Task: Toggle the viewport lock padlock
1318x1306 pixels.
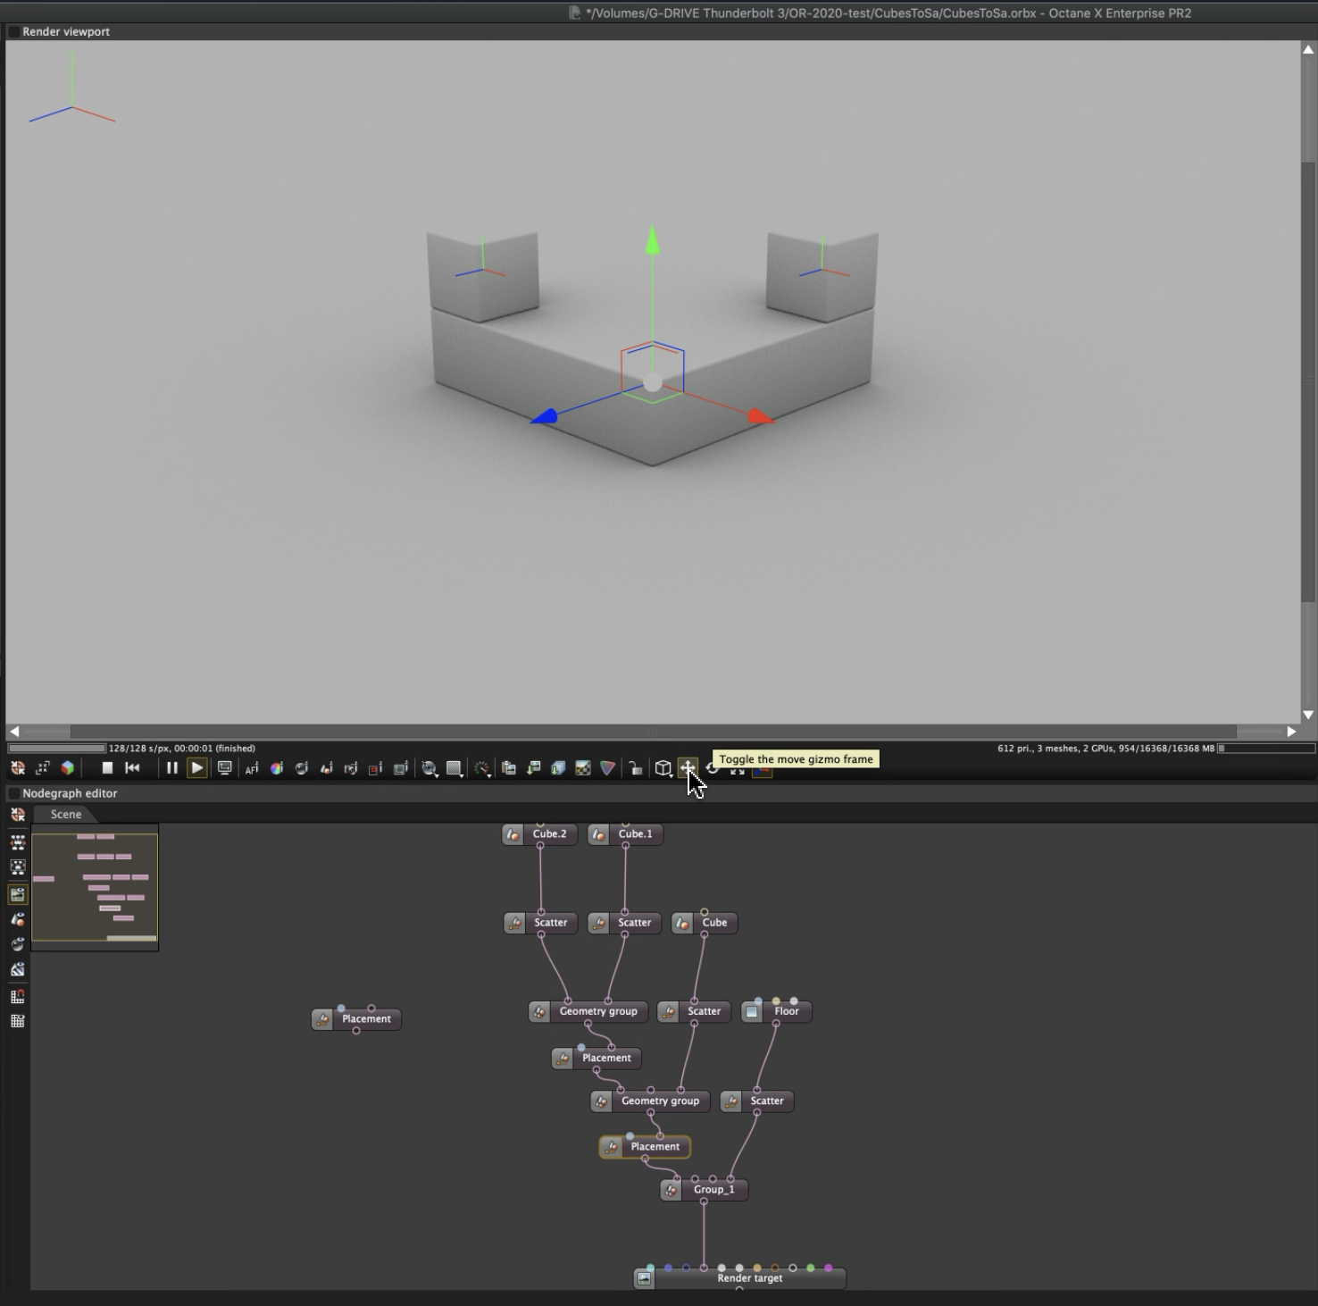Action: [x=635, y=768]
